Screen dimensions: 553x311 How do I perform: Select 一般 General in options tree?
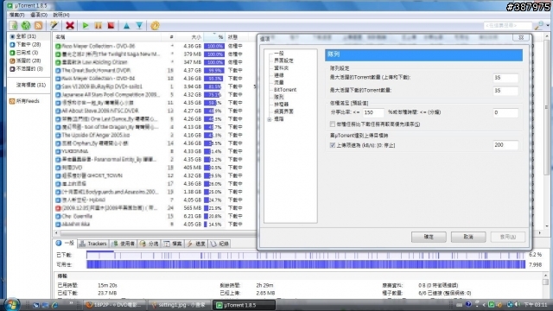tap(278, 54)
